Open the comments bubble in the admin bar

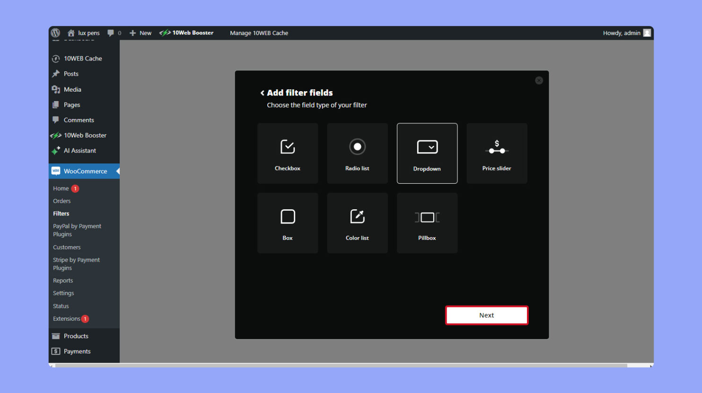point(113,33)
